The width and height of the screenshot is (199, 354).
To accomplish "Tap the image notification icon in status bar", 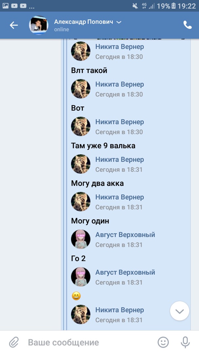I will (x=6, y=6).
